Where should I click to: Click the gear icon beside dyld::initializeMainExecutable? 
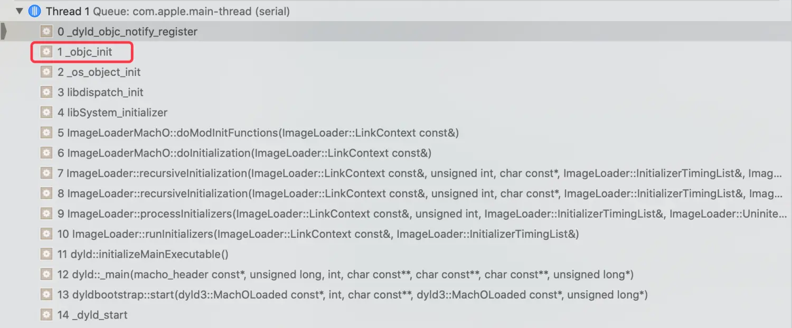(x=46, y=254)
